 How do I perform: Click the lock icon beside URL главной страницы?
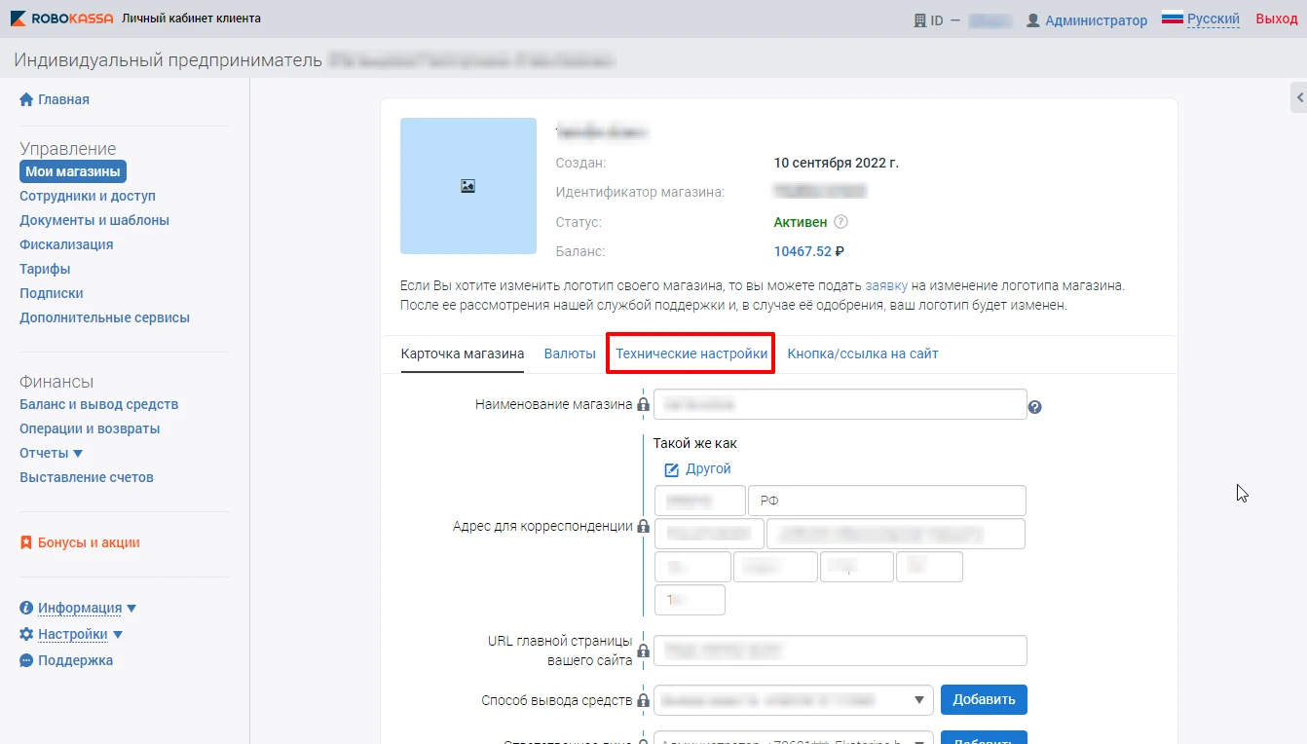pos(643,651)
